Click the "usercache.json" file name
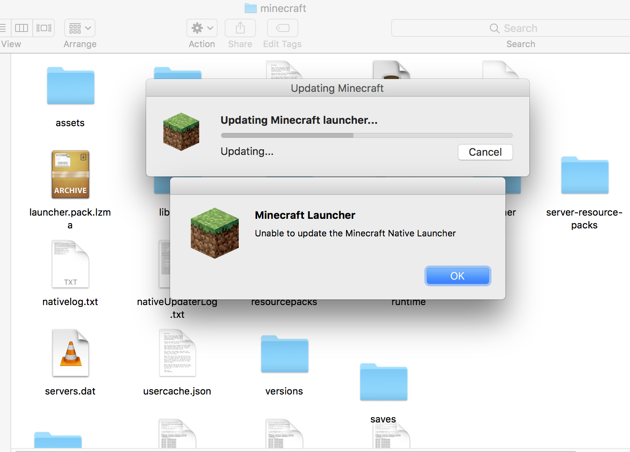The image size is (630, 452). (x=177, y=391)
